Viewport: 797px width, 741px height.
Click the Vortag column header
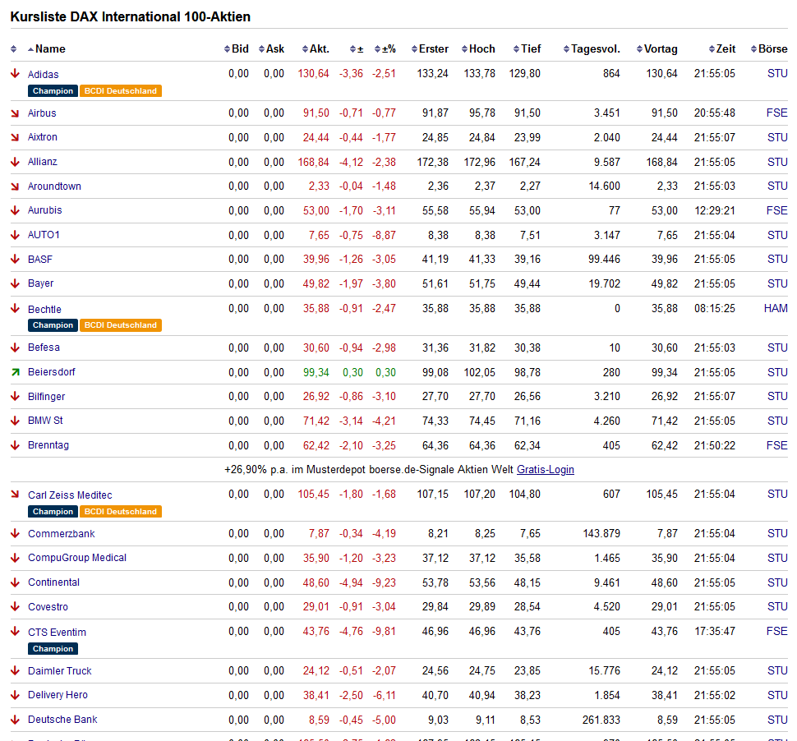tap(661, 49)
